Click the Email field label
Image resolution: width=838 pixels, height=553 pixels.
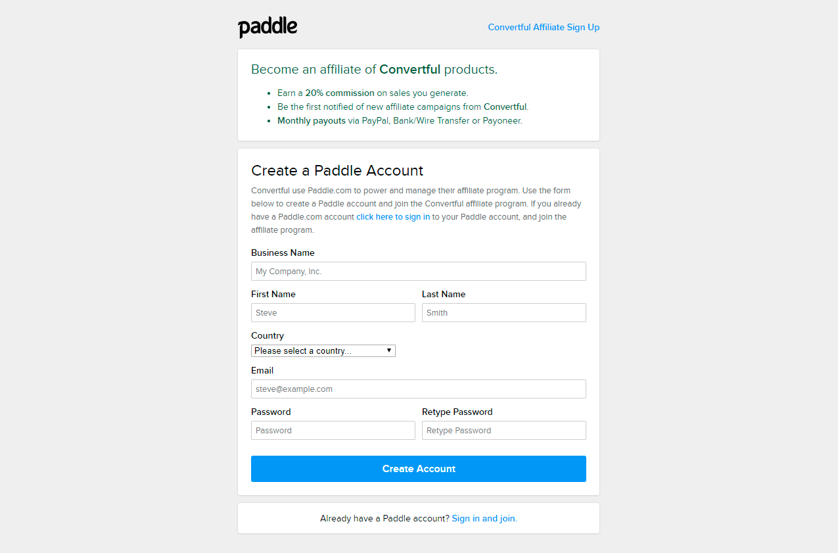[262, 370]
